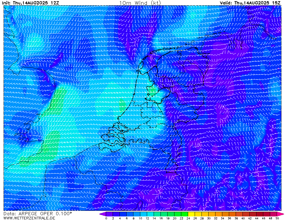The height and width of the screenshot is (220, 285).
Task: Click the '0' colorbar scale label
Action: click(x=106, y=218)
